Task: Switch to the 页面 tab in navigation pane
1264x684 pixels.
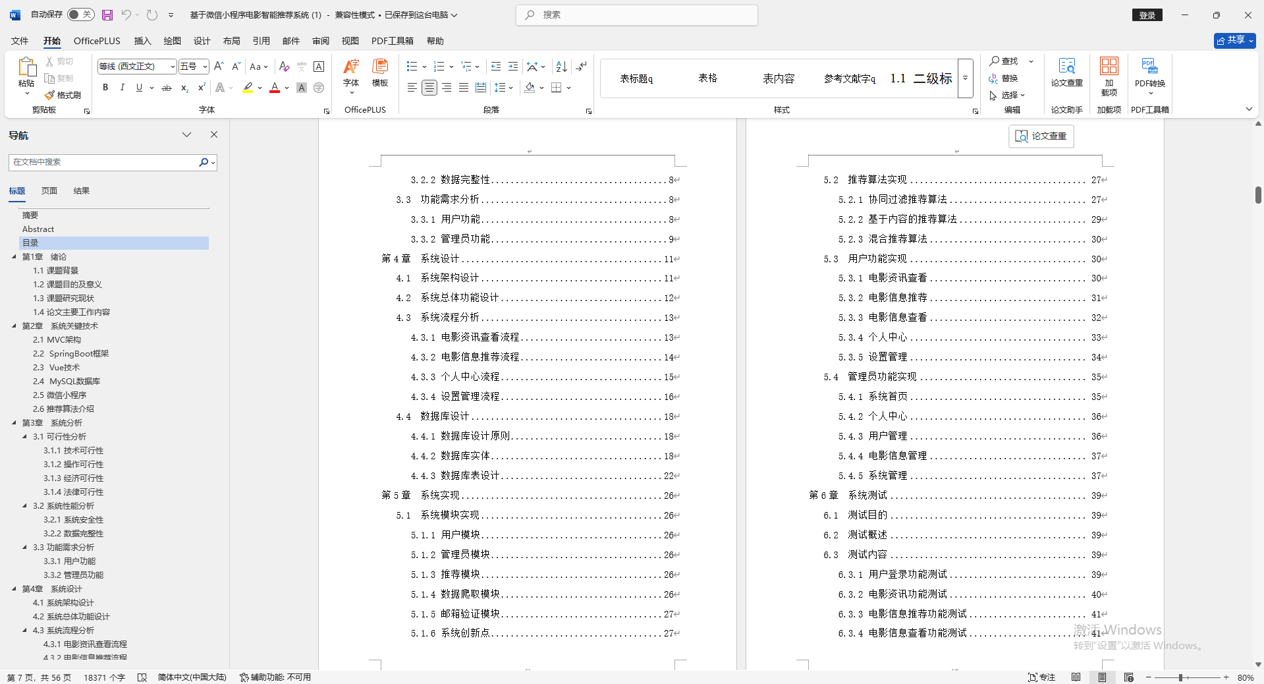Action: coord(48,190)
